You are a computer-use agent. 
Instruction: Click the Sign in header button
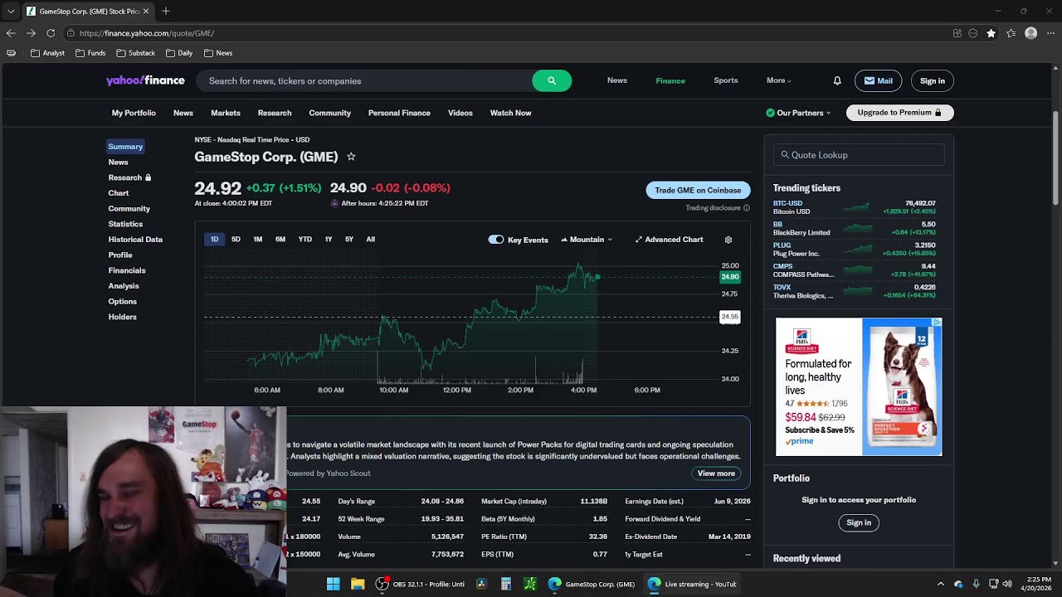[932, 80]
